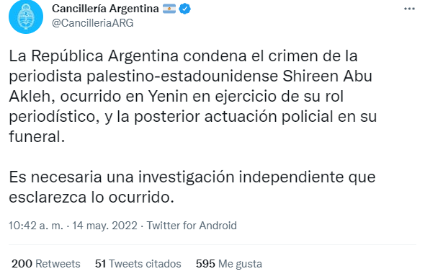Click the 'Retweets' label
Image resolution: width=425 pixels, height=279 pixels.
tap(58, 264)
